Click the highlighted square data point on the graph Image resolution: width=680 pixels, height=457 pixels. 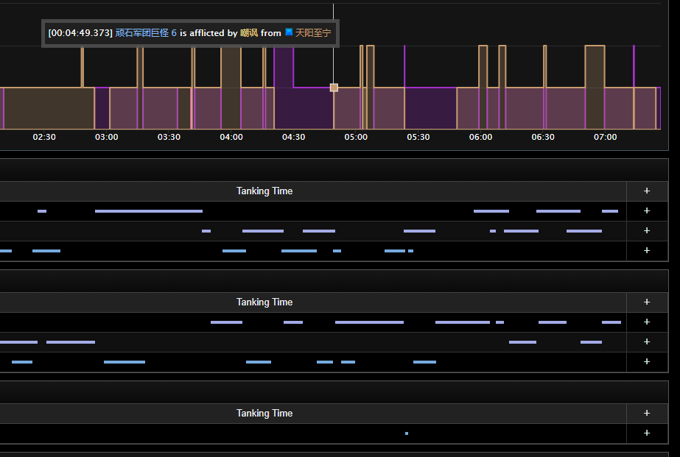(x=334, y=88)
